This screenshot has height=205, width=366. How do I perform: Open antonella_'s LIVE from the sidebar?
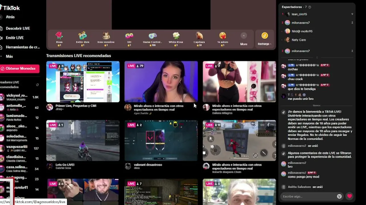[20, 108]
